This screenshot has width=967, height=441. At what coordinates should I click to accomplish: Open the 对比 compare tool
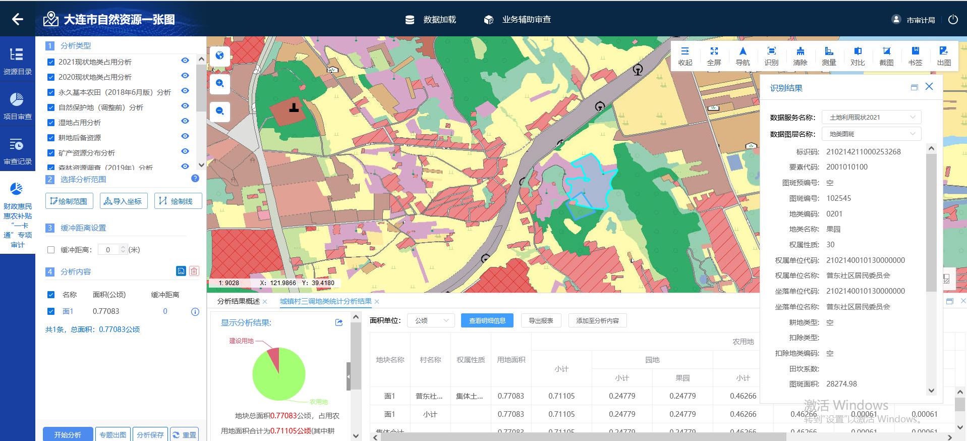pyautogui.click(x=858, y=56)
